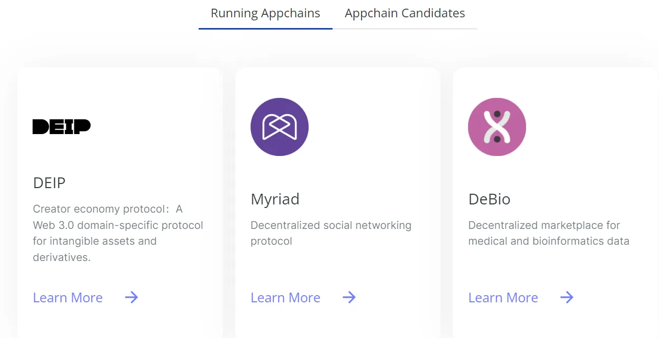
Task: Select the Myriad card title
Action: tap(275, 199)
